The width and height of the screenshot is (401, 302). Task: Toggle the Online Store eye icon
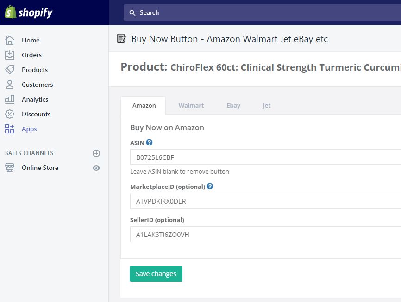tap(96, 168)
